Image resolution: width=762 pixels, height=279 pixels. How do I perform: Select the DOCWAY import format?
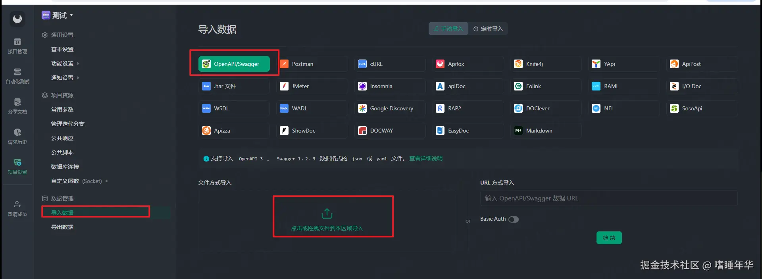390,131
